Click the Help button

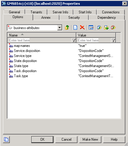coord(114,139)
